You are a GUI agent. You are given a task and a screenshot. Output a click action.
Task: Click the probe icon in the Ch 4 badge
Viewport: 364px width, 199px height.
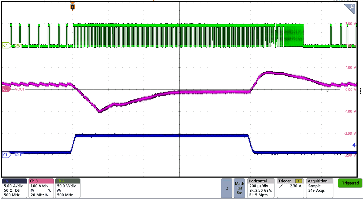tap(59, 191)
